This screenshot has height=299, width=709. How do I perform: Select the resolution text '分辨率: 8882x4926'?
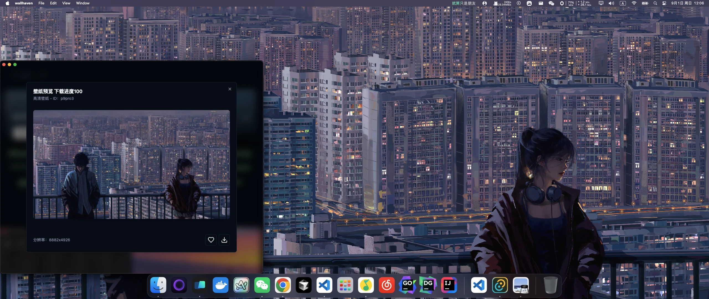click(x=52, y=240)
